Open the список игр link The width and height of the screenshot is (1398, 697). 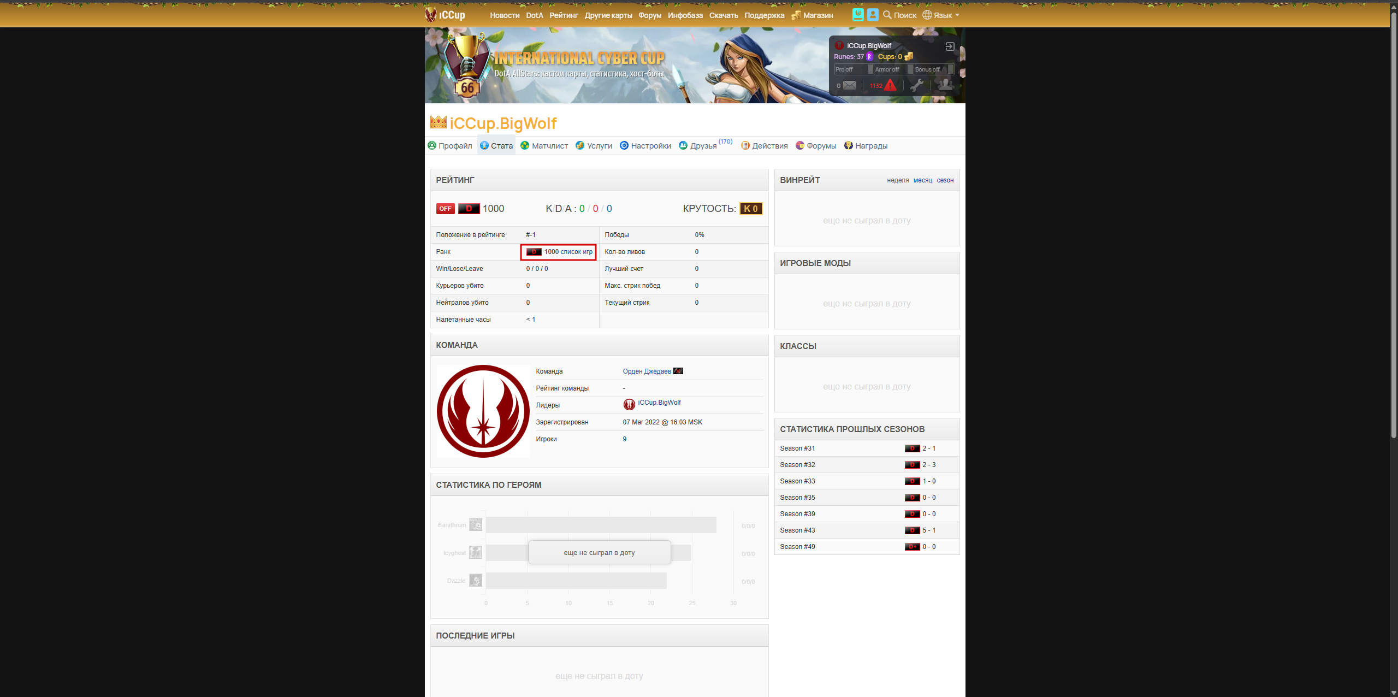pyautogui.click(x=576, y=252)
